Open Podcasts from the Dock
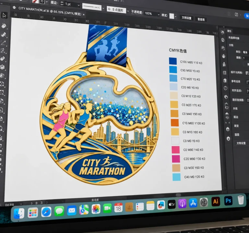249x233 pixels. tap(182, 204)
